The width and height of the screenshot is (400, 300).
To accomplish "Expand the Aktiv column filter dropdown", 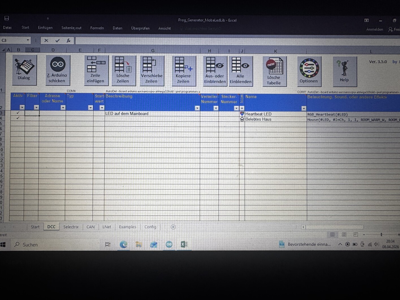I will pyautogui.click(x=22, y=107).
